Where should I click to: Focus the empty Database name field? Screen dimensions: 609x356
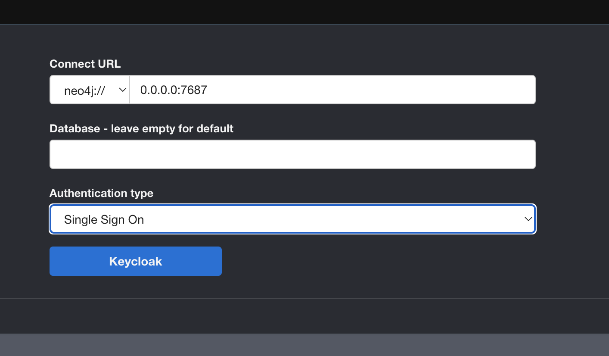coord(292,154)
